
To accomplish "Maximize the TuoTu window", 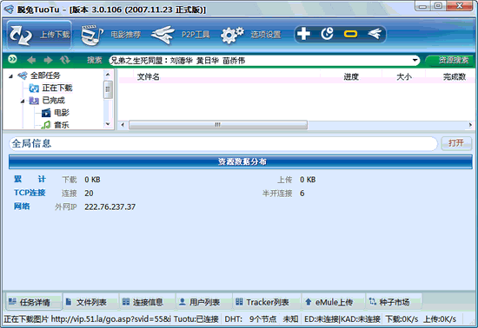I will [438, 6].
